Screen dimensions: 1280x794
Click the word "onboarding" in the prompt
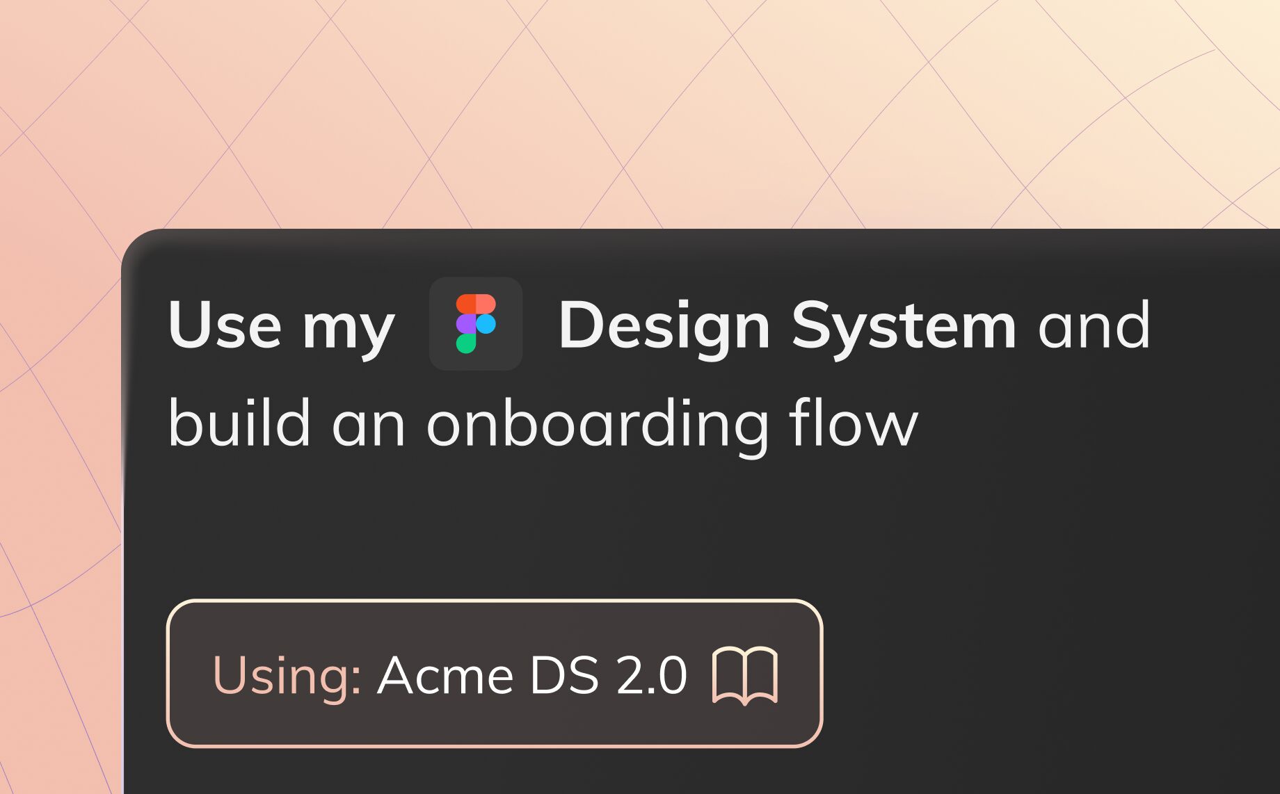pyautogui.click(x=598, y=424)
